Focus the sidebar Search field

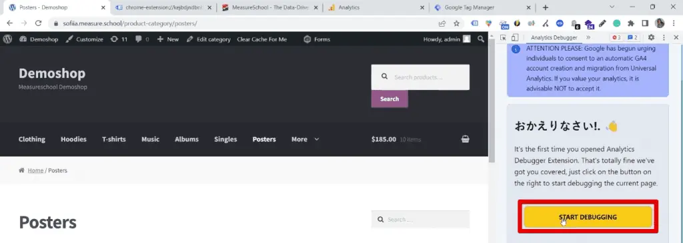[420, 220]
